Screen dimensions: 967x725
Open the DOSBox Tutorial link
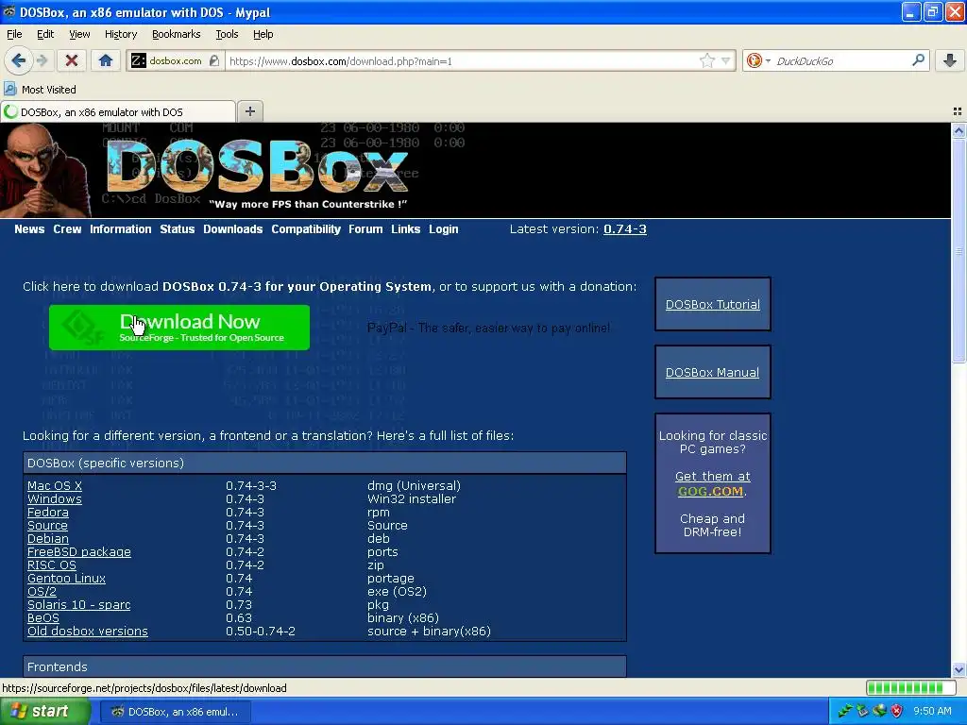coord(712,305)
